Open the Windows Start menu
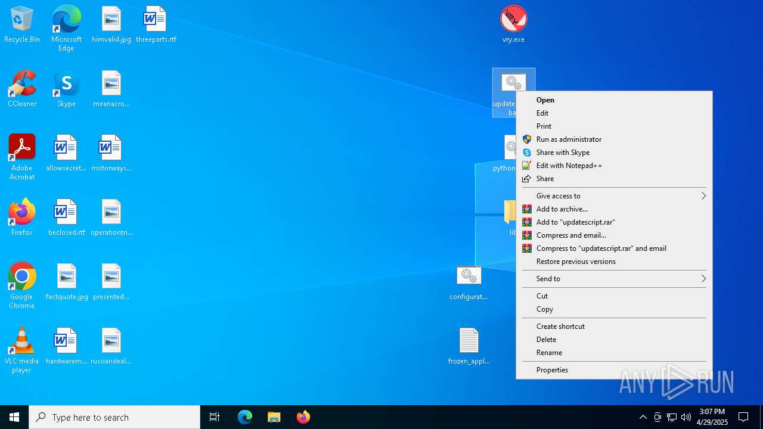The height and width of the screenshot is (429, 763). (14, 417)
